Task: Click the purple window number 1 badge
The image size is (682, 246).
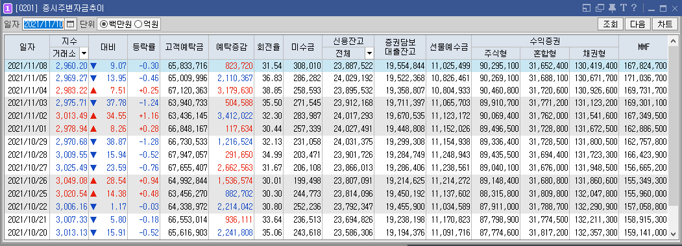Action: 8,8
